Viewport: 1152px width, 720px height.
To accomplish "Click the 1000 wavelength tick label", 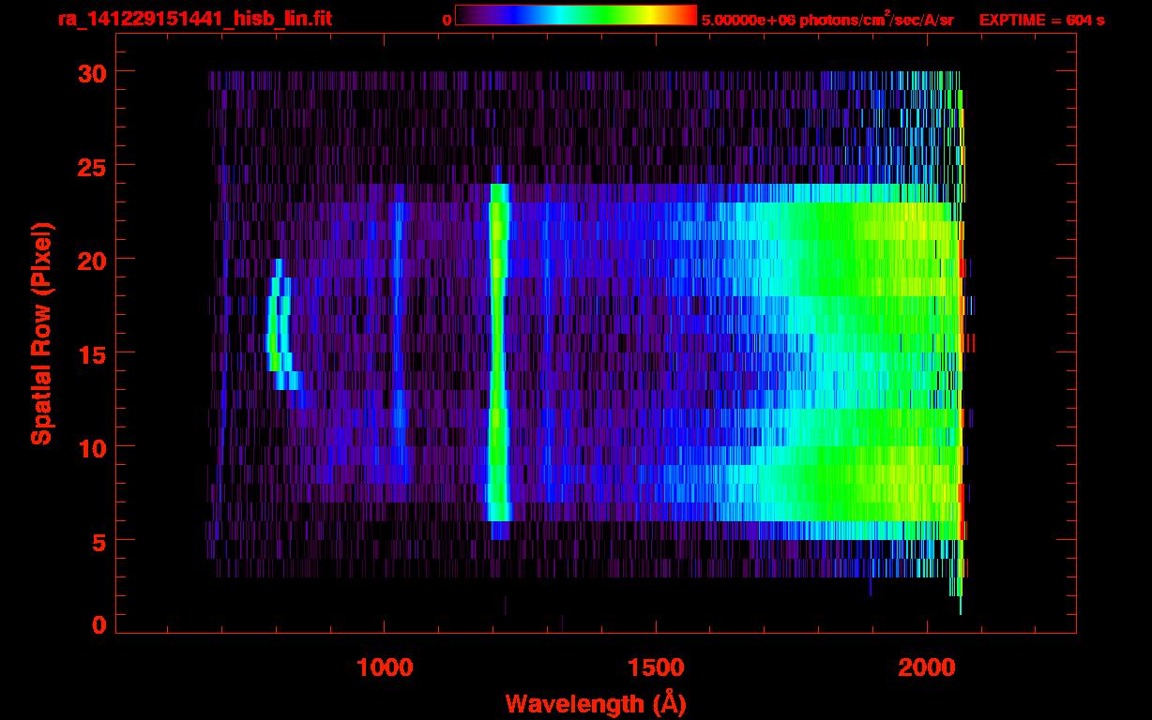I will pos(386,667).
